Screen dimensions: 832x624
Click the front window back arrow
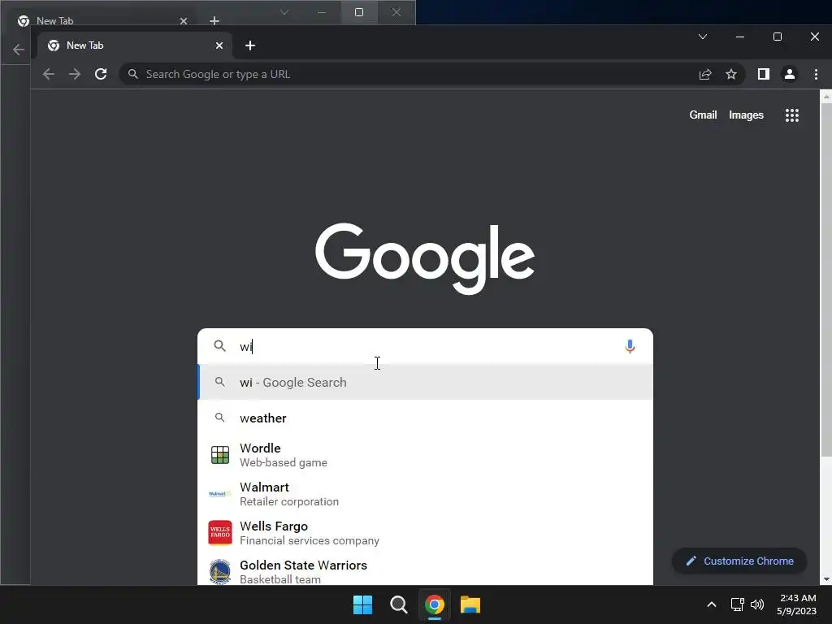(48, 74)
